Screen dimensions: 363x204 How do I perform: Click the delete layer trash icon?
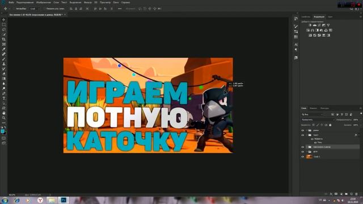[357, 194]
